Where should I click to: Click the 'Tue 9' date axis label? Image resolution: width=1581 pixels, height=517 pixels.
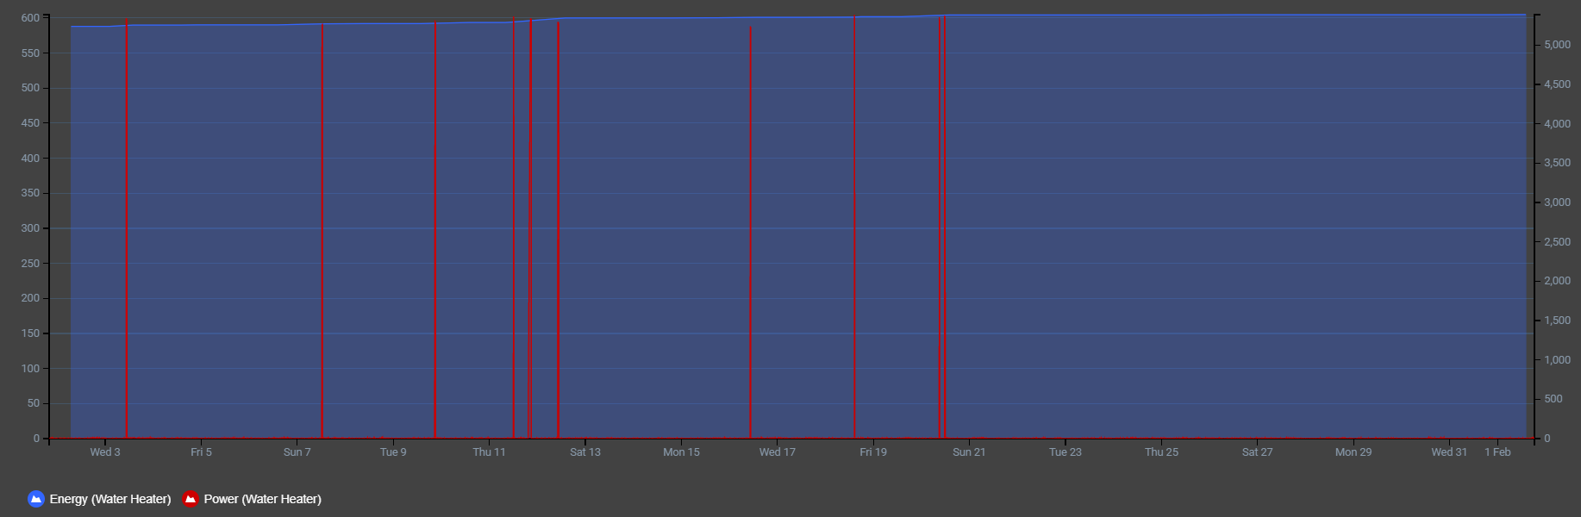click(393, 452)
